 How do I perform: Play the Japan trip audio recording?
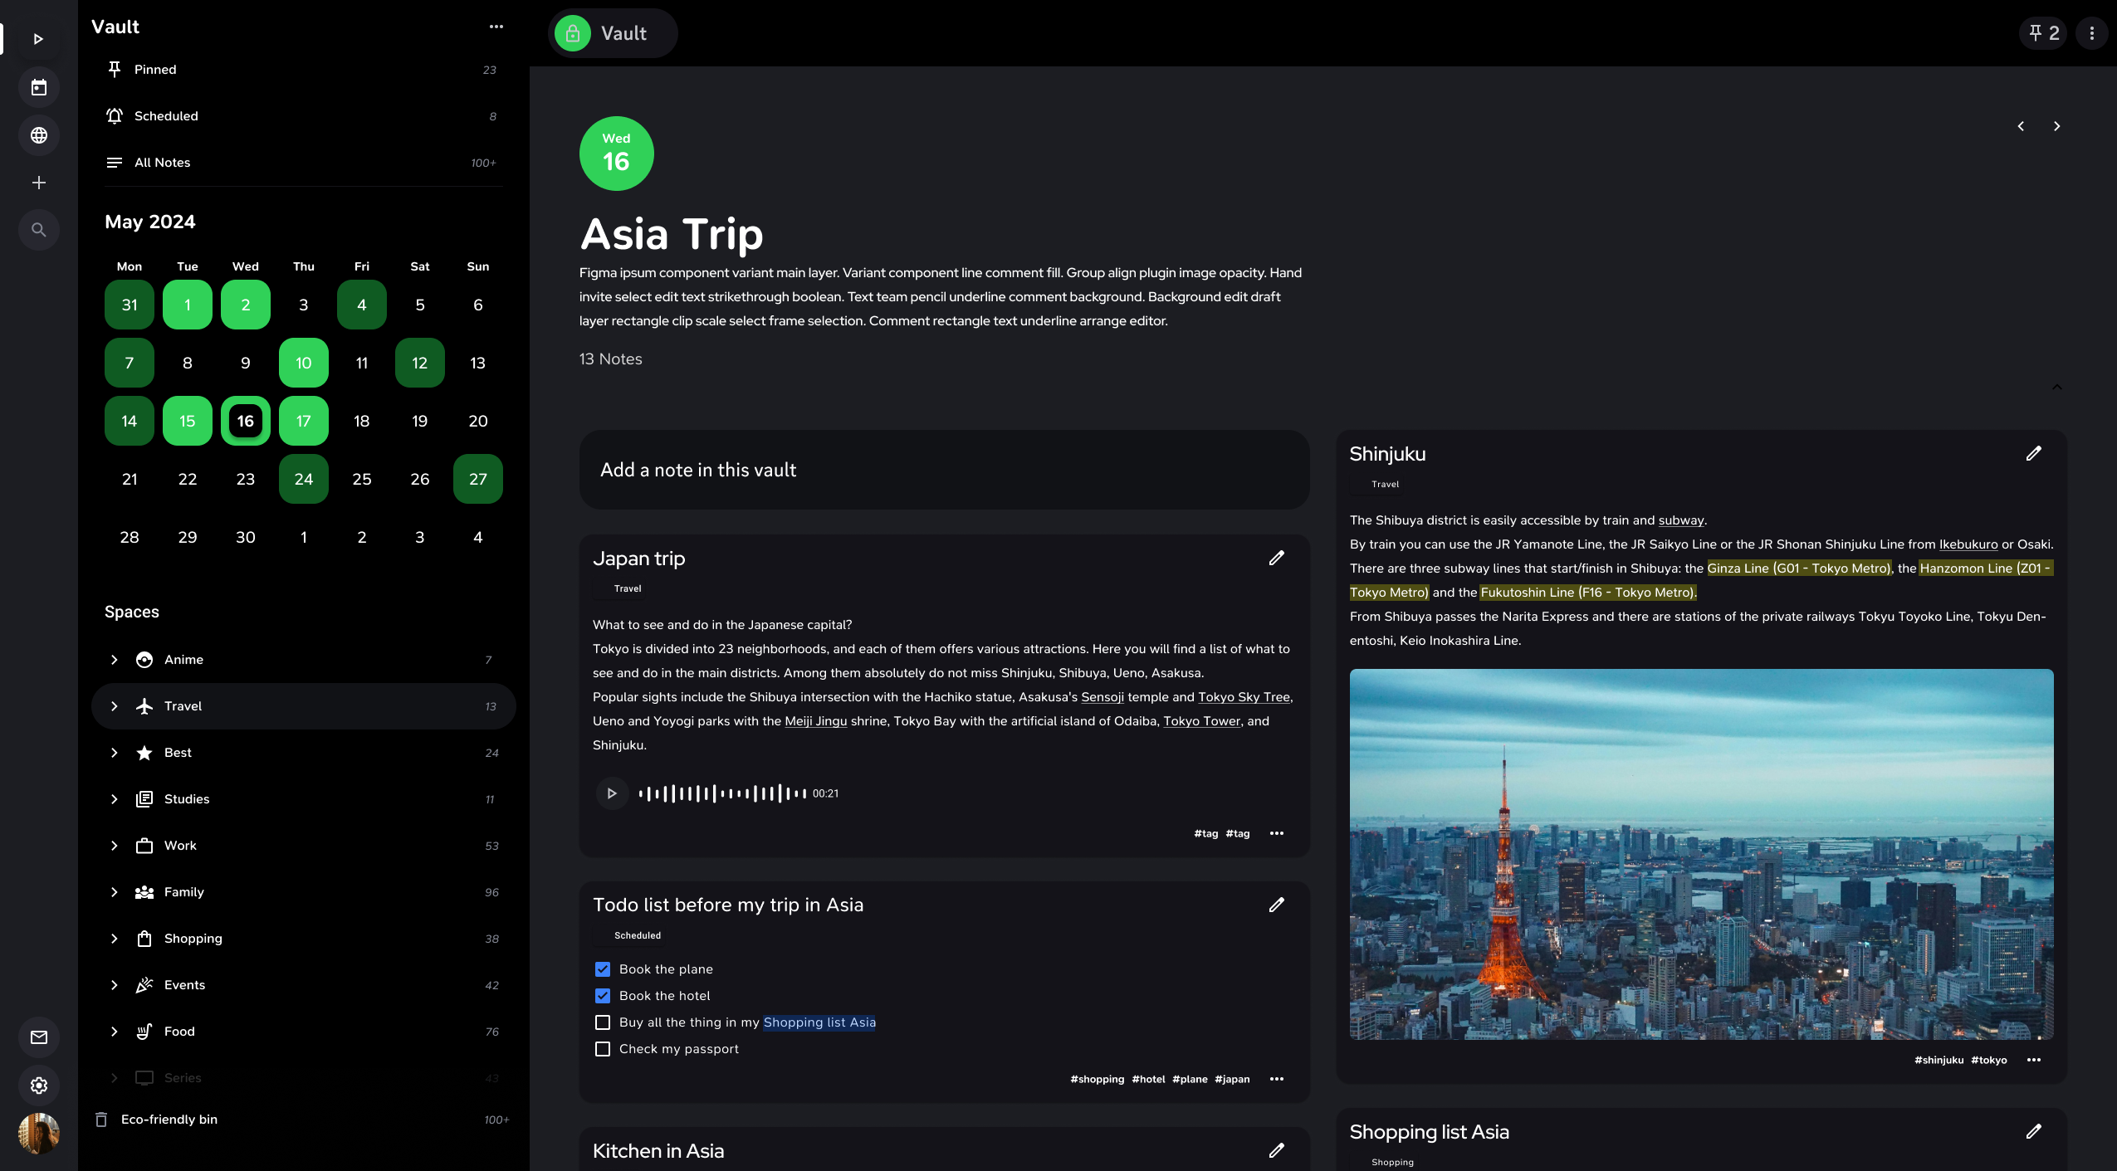click(x=612, y=793)
